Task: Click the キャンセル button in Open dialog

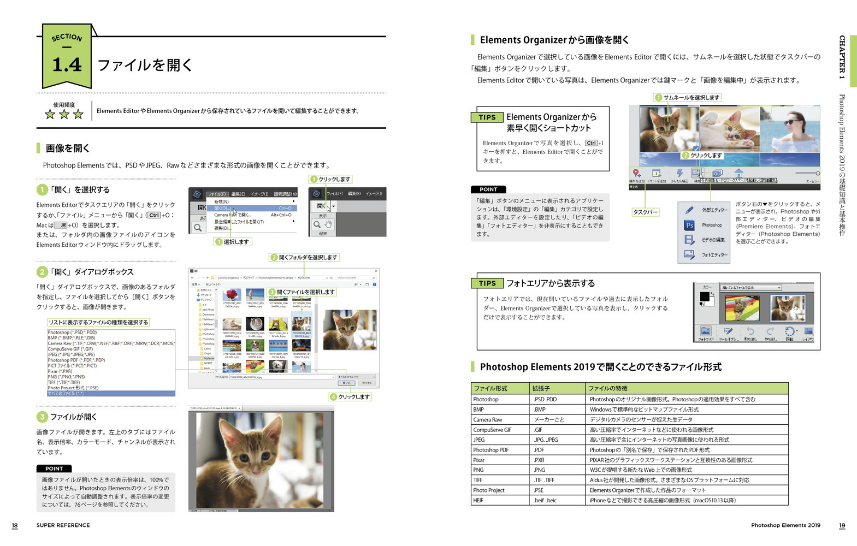Action: (367, 383)
